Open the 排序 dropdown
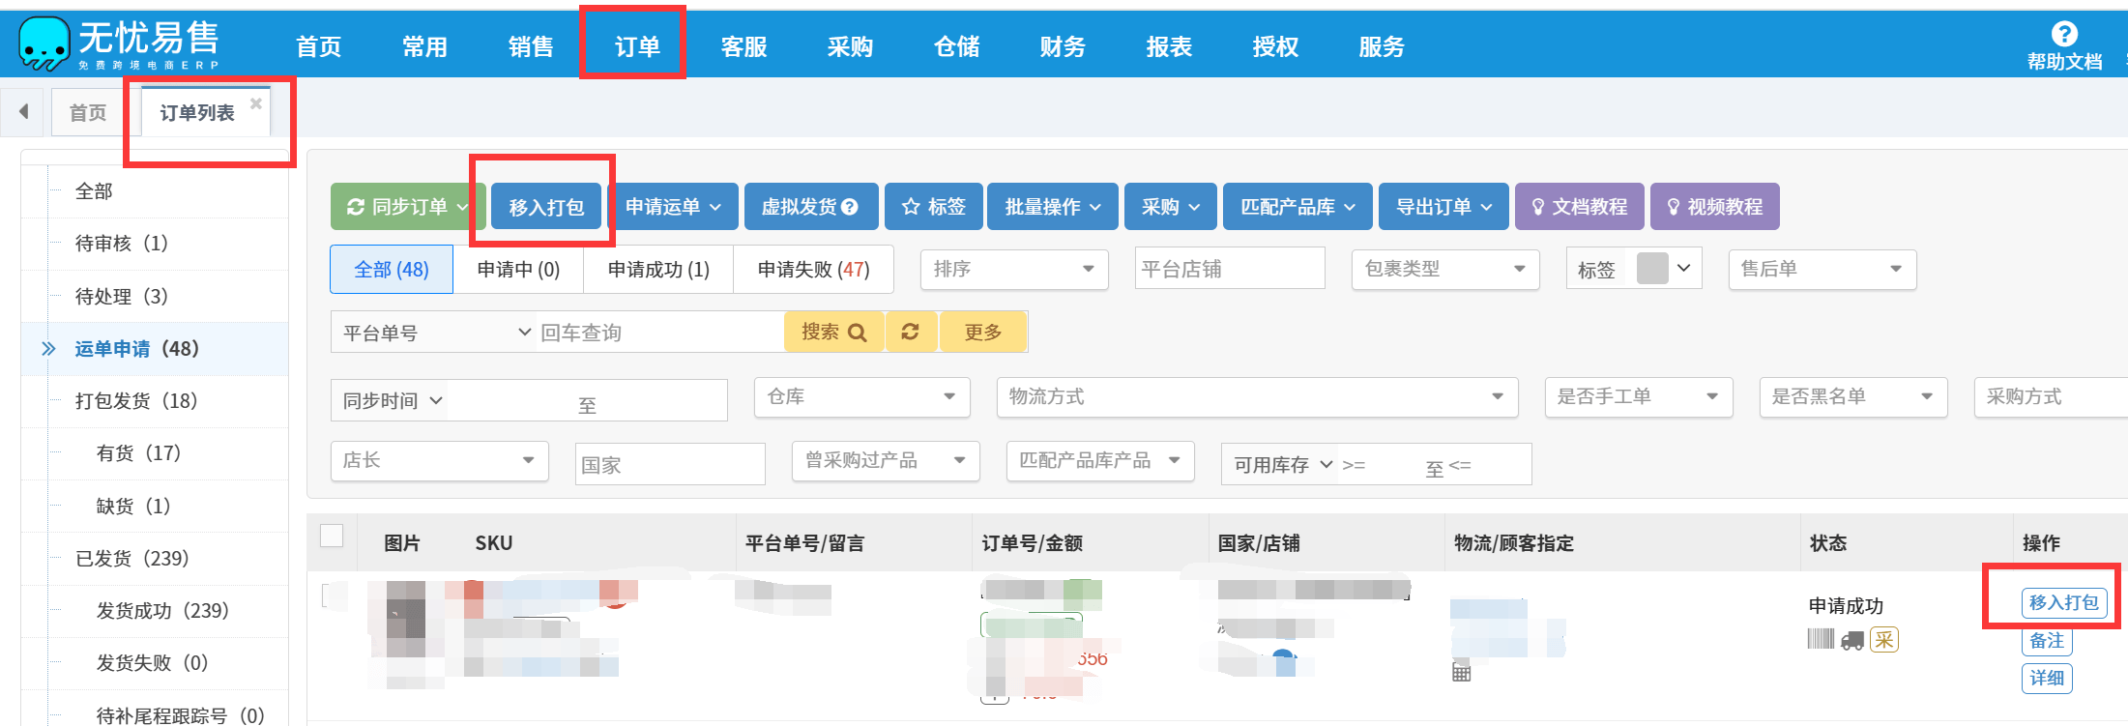The width and height of the screenshot is (2128, 726). [x=1013, y=269]
